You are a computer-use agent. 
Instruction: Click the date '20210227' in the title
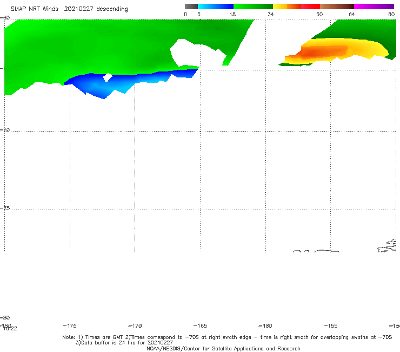tap(78, 9)
